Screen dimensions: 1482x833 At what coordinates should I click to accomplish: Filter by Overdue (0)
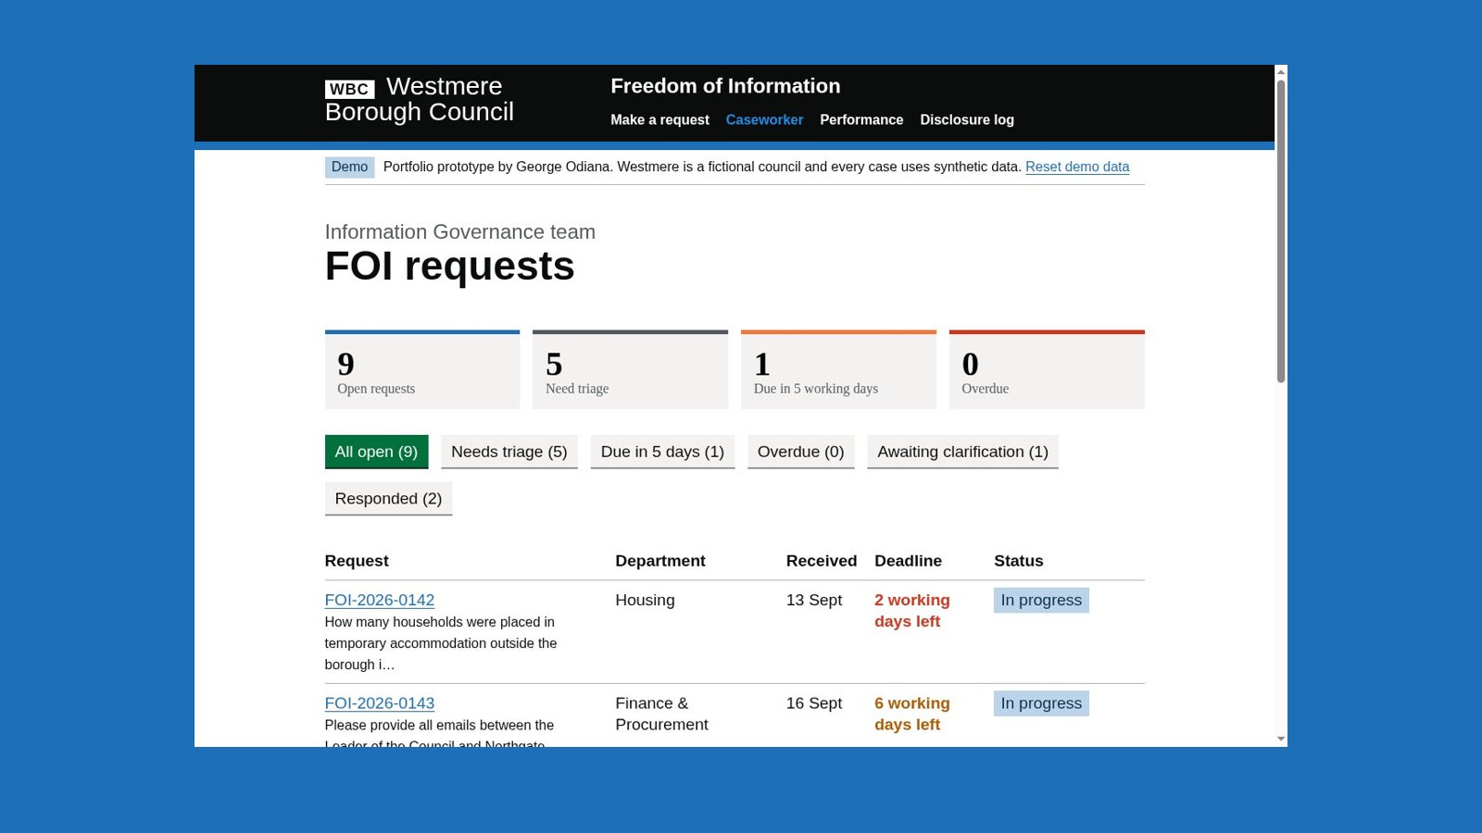[x=801, y=452]
